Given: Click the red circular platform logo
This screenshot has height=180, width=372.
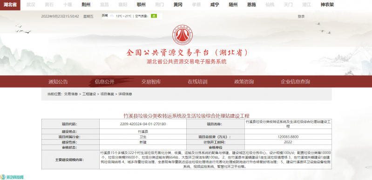Looking at the screenshot, I should tap(183, 35).
